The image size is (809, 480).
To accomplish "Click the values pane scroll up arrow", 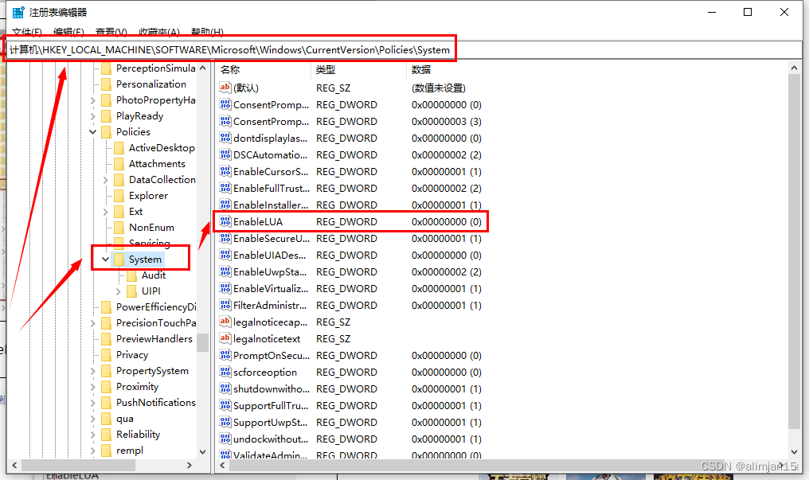I will click(x=795, y=68).
